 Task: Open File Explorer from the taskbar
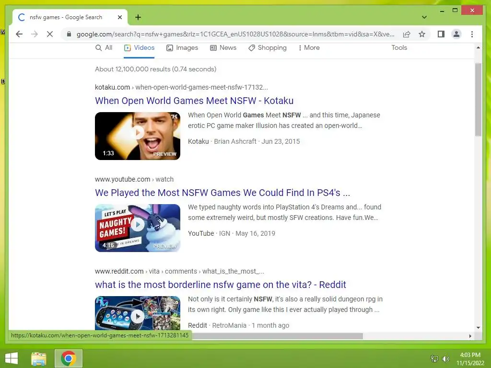click(39, 358)
